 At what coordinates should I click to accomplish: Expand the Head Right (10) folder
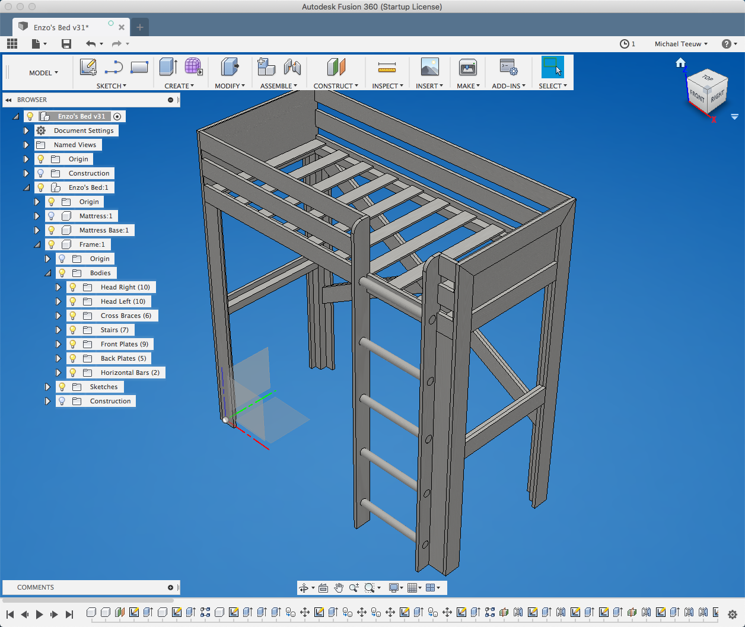pyautogui.click(x=58, y=287)
